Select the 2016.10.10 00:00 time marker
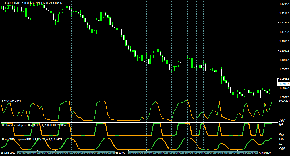 103,153
